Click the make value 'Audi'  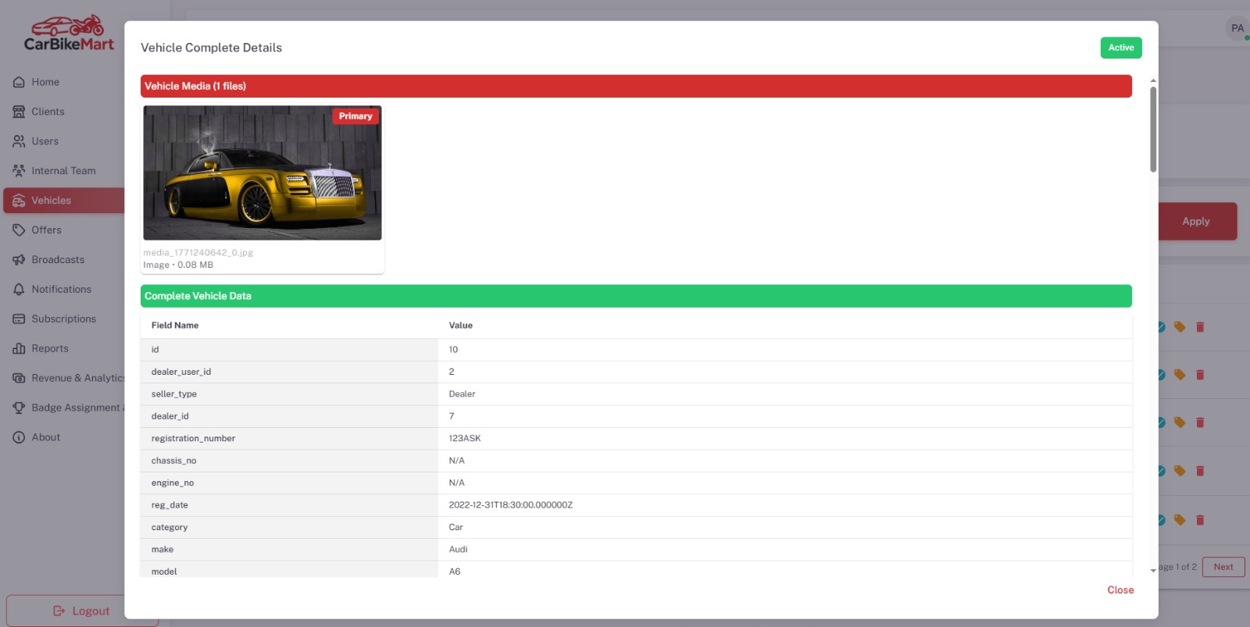click(x=459, y=550)
